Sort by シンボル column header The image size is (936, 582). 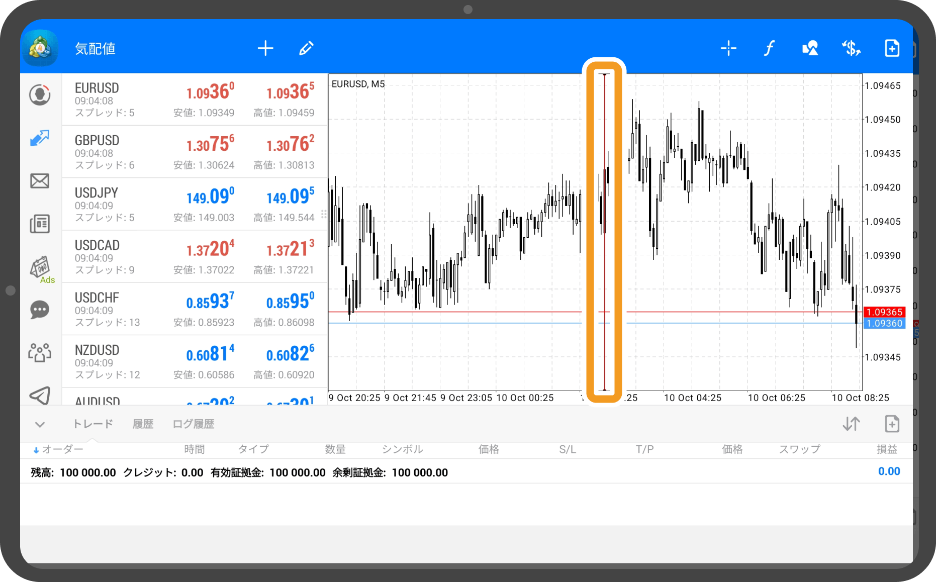pos(403,449)
